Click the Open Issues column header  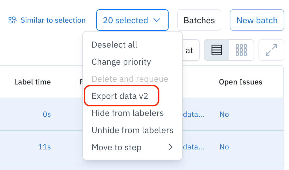[x=241, y=82]
